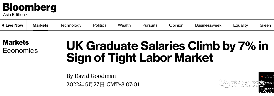Viewport: 274px width, 96px height.
Task: Click the WeChat watermark icon
Action: coord(224,83)
